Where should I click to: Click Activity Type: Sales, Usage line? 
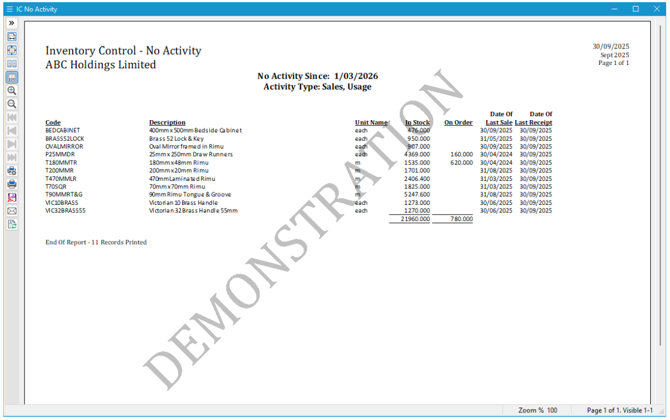click(317, 87)
